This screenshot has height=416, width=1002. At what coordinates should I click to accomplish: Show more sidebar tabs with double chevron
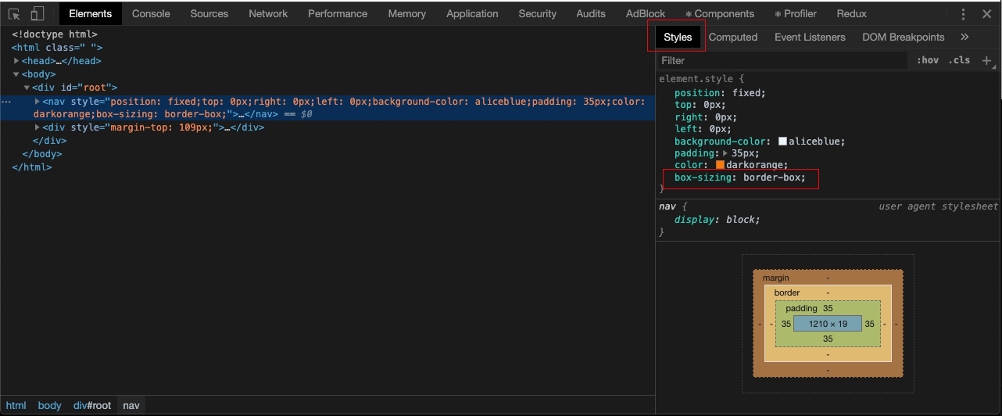[x=964, y=37]
